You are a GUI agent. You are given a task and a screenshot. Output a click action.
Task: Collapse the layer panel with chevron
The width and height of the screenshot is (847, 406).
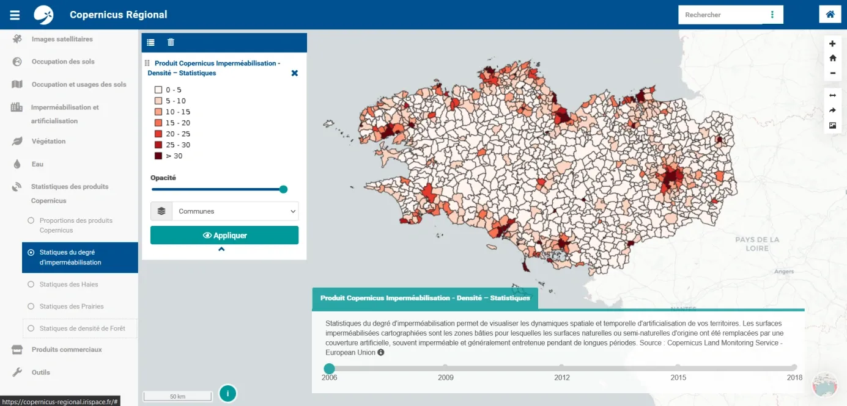(x=221, y=249)
